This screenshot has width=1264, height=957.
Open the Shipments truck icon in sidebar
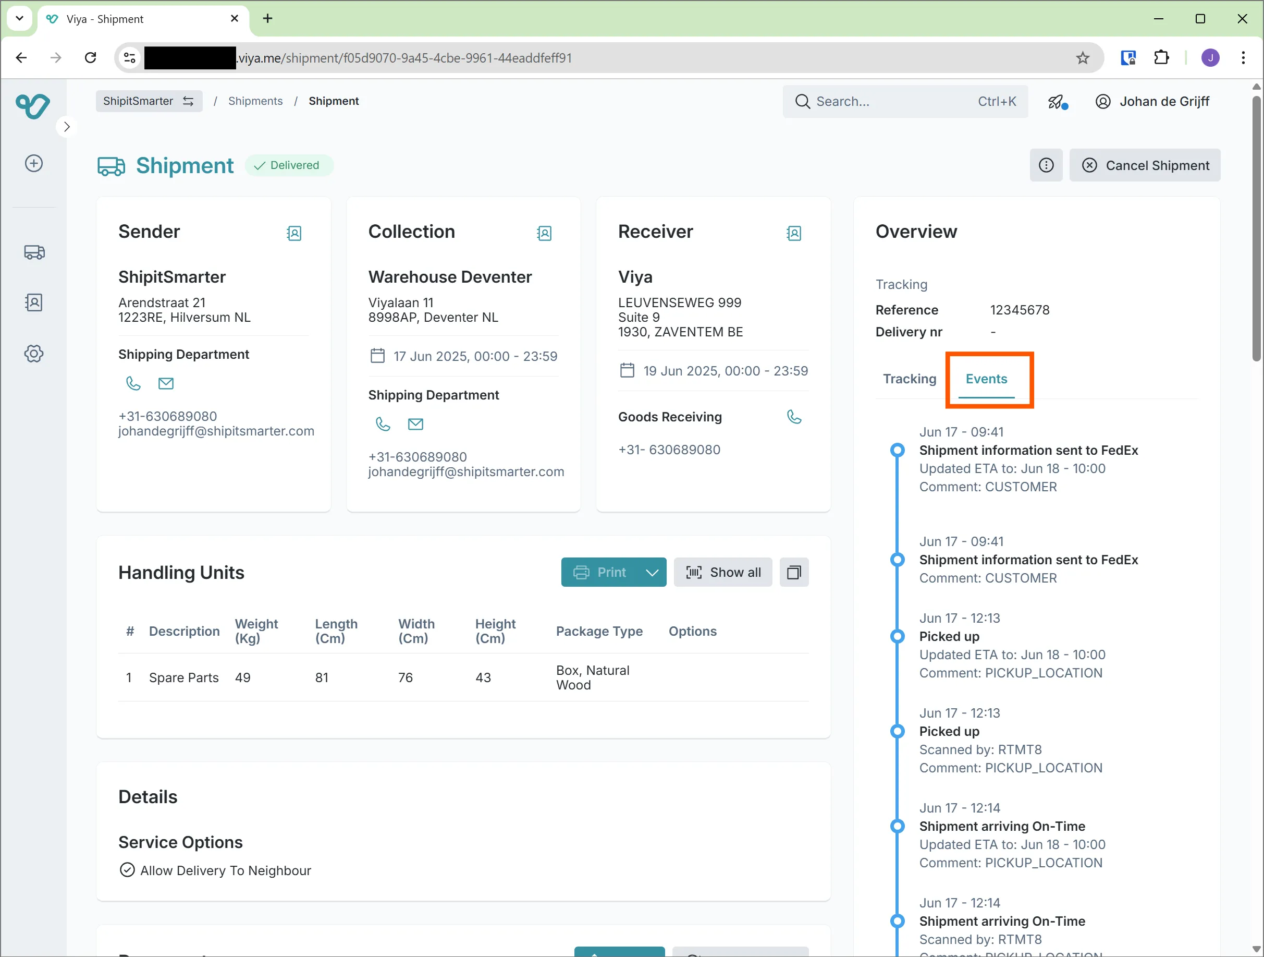click(34, 252)
